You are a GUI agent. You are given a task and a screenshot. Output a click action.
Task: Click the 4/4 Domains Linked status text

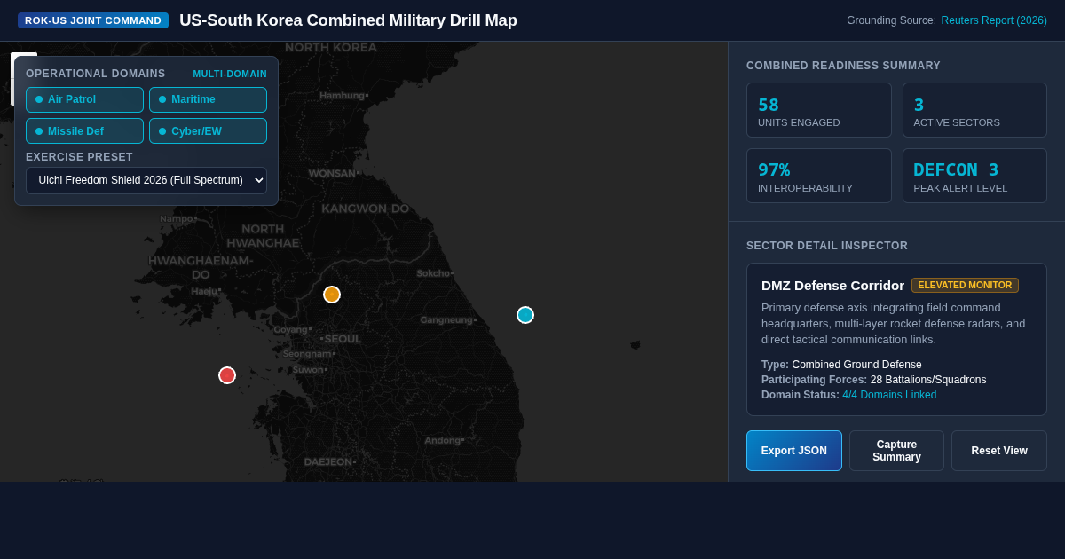pos(889,395)
